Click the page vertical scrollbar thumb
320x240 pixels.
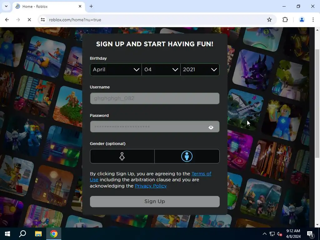coord(317,103)
